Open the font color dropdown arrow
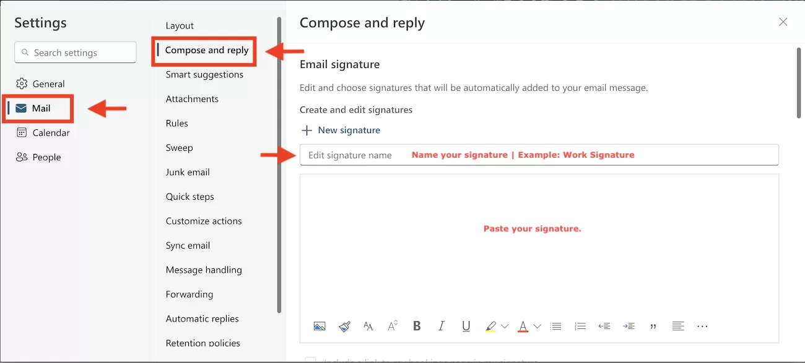 click(x=537, y=327)
